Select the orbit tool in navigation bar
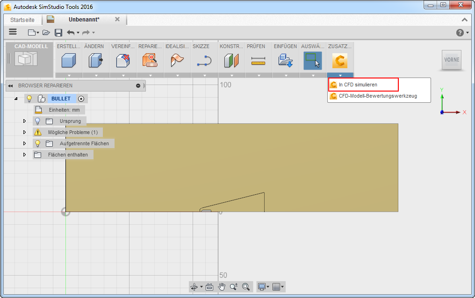 [194, 286]
